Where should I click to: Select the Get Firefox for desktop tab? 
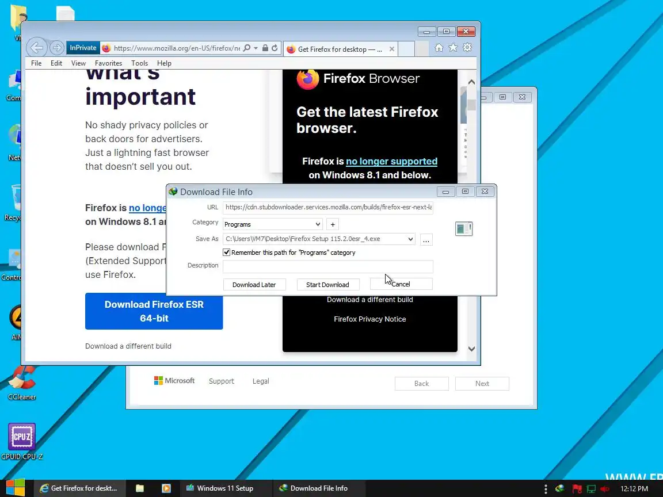(x=340, y=49)
